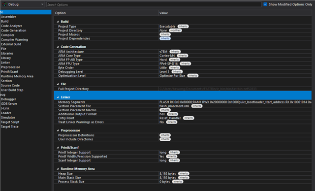Click the Optimize For Size value

pyautogui.click(x=172, y=76)
